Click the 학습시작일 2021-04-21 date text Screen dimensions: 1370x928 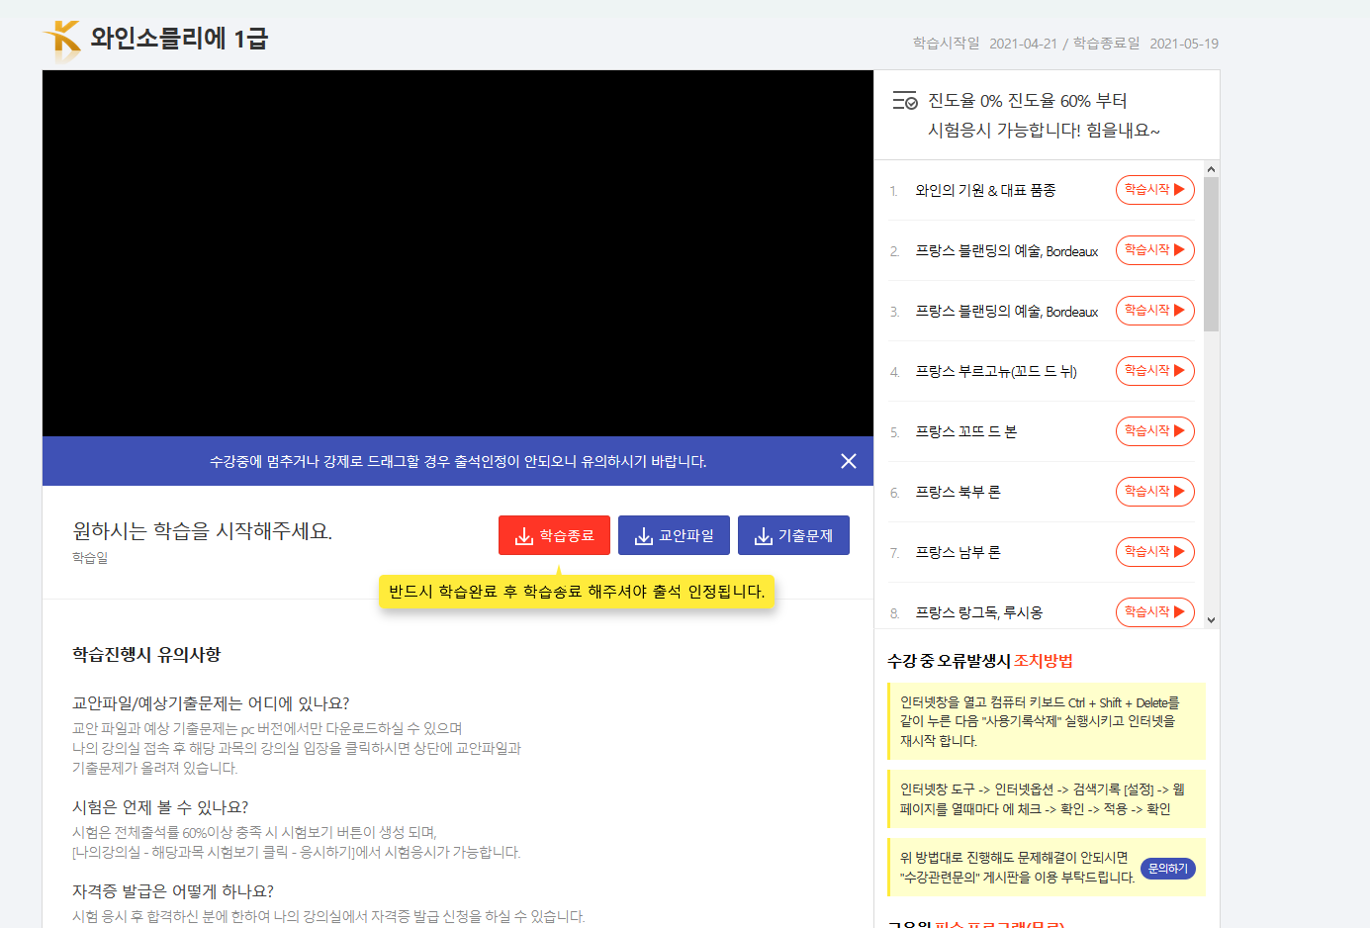(985, 44)
